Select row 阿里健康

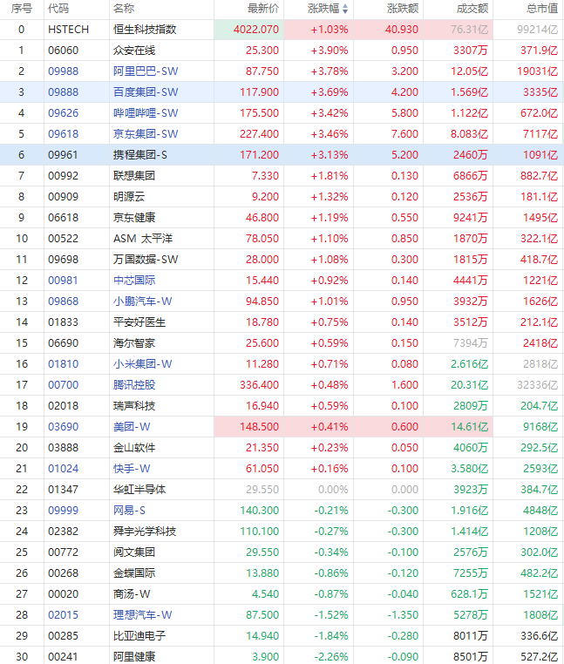282,656
